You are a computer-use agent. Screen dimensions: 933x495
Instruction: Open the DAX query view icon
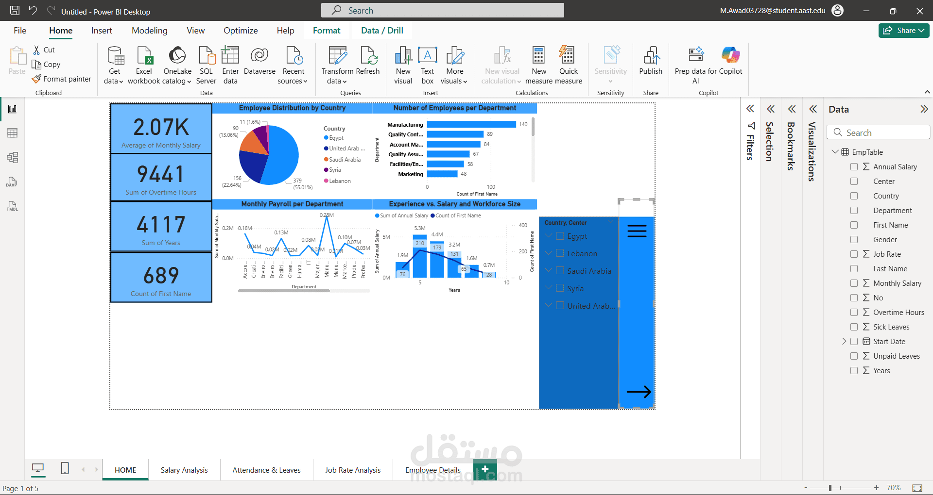pyautogui.click(x=12, y=182)
